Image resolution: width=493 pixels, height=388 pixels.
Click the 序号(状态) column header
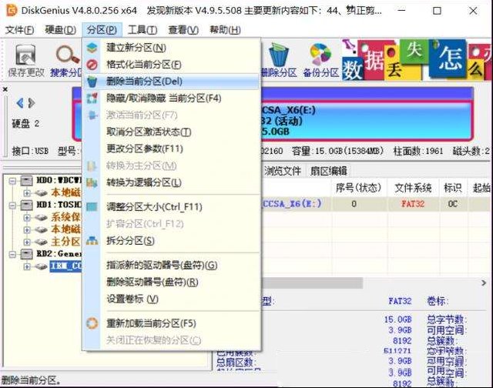(x=358, y=188)
